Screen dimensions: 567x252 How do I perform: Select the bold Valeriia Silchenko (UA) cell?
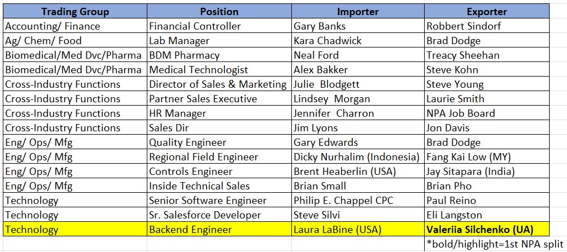point(480,230)
